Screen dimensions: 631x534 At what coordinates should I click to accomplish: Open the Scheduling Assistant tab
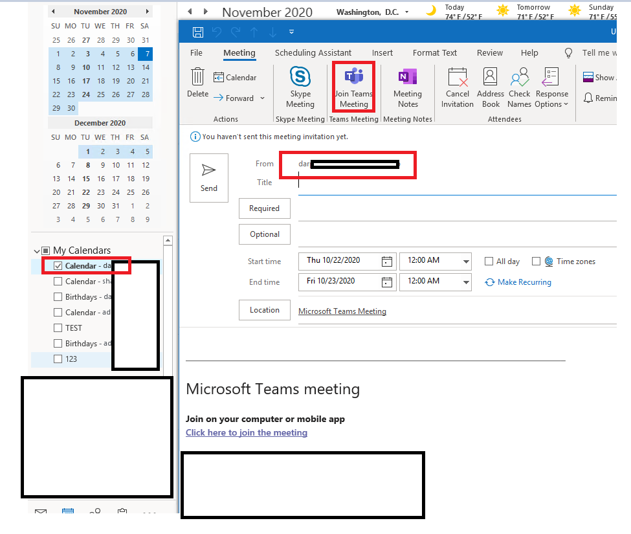pos(313,52)
